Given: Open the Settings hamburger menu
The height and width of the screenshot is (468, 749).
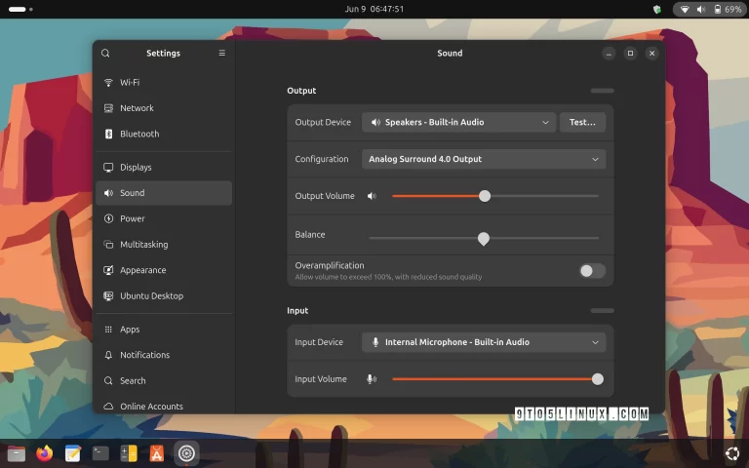Looking at the screenshot, I should click(x=221, y=54).
